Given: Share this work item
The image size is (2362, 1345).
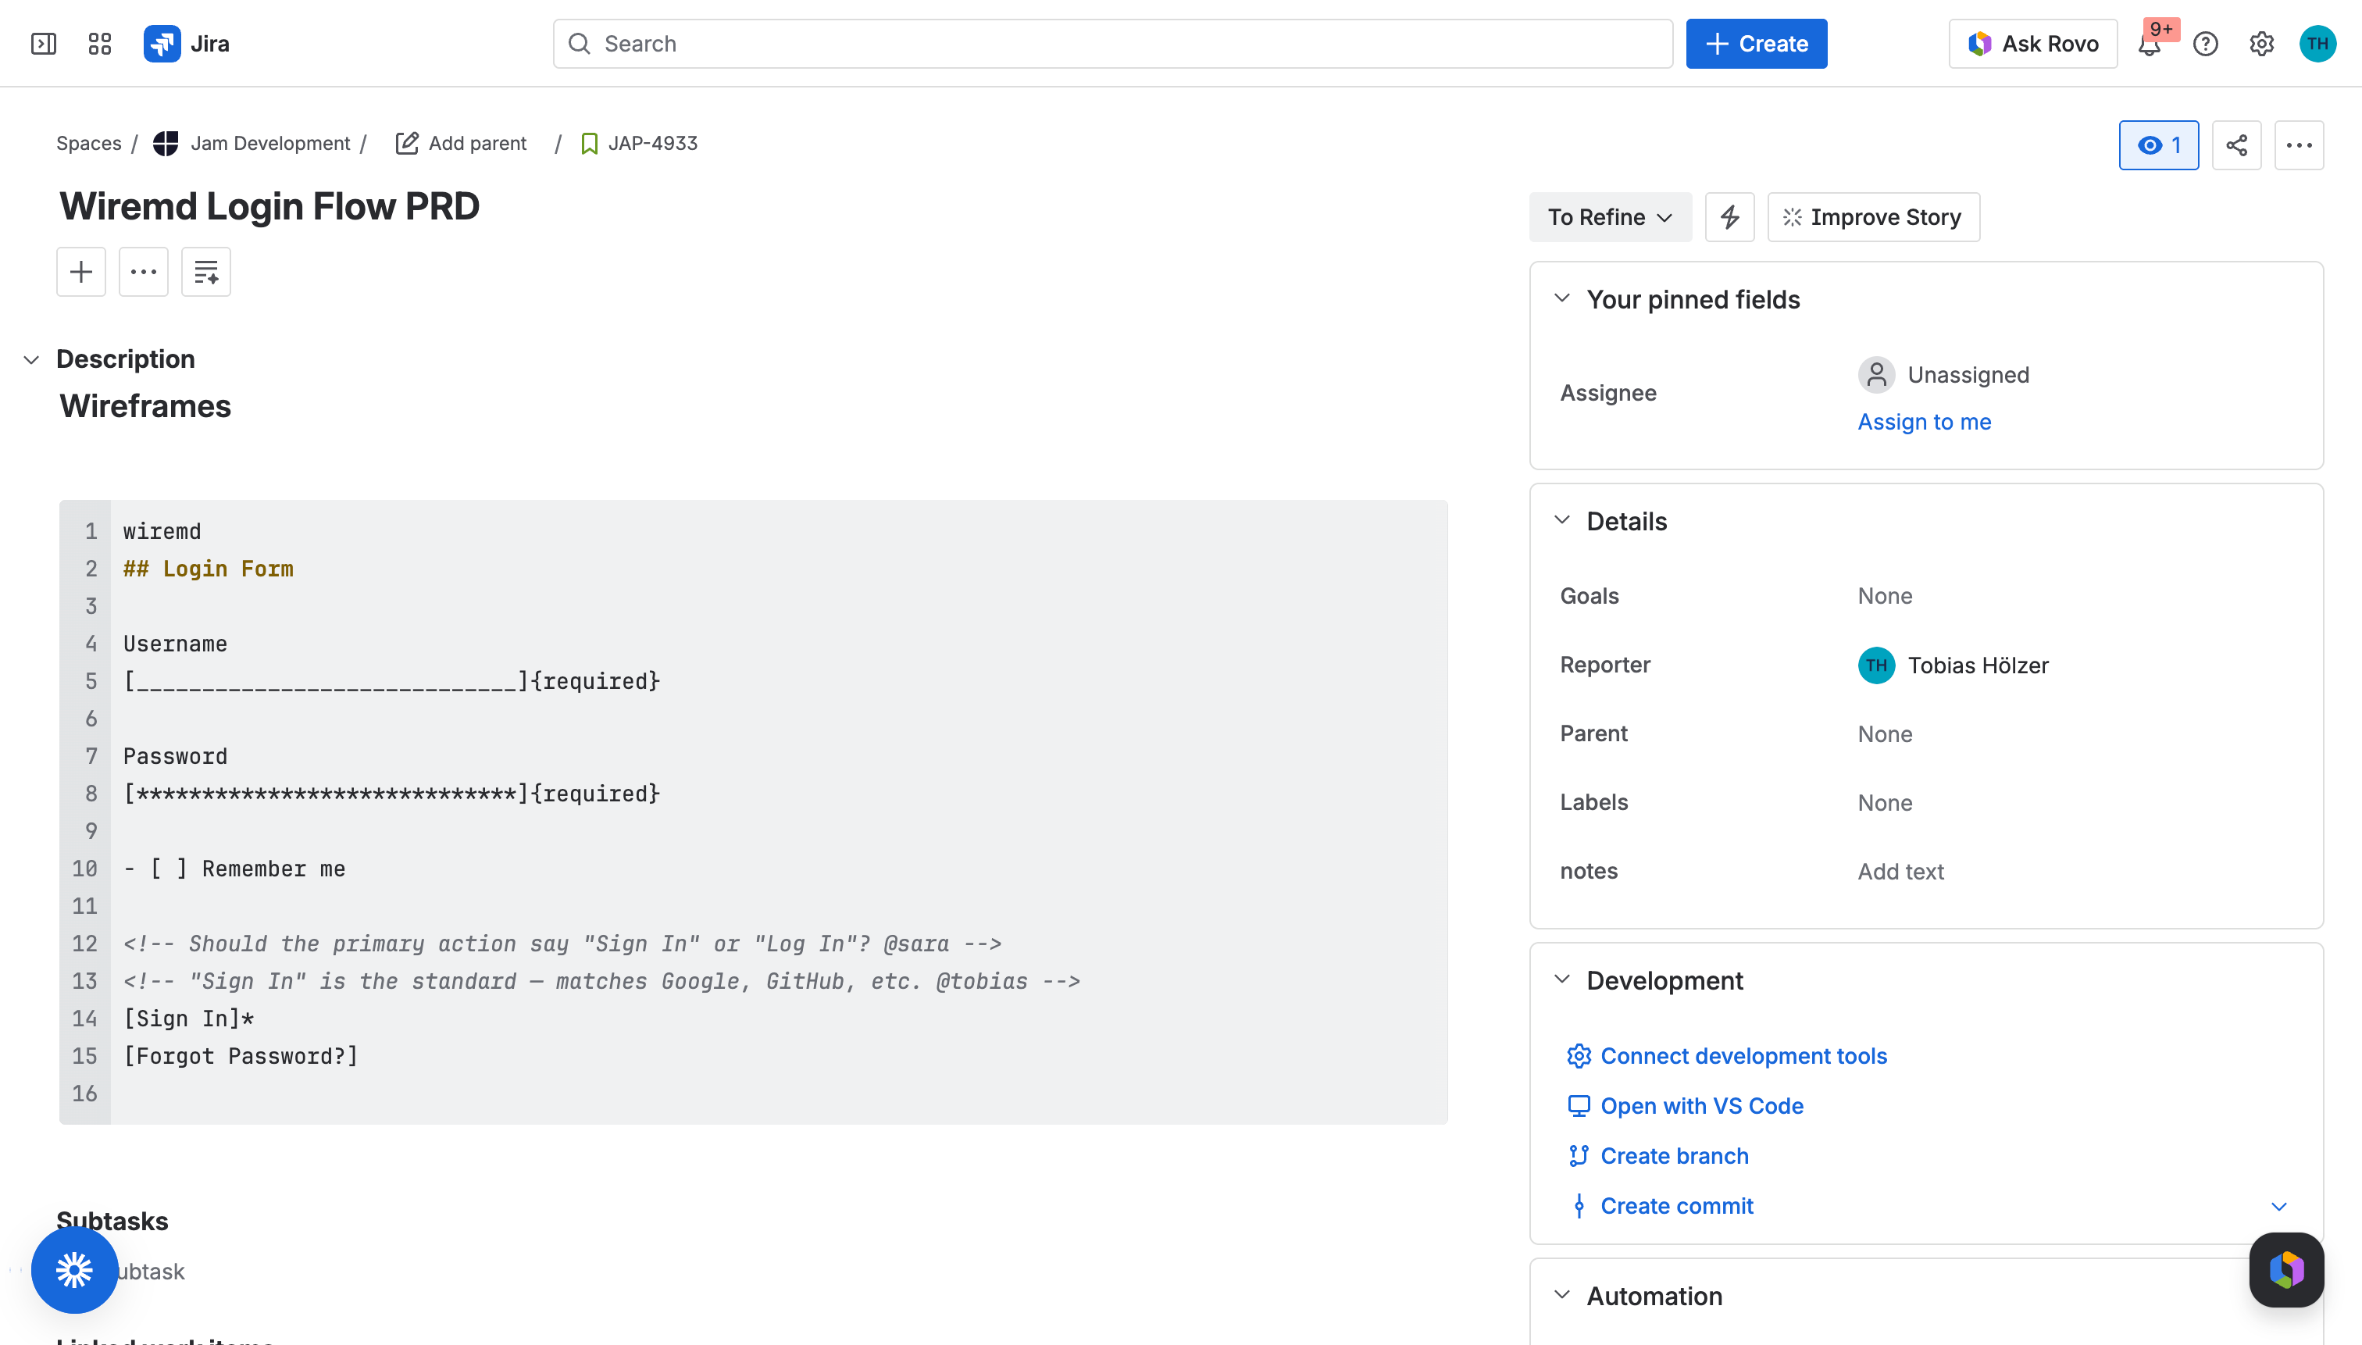Looking at the screenshot, I should tap(2236, 145).
